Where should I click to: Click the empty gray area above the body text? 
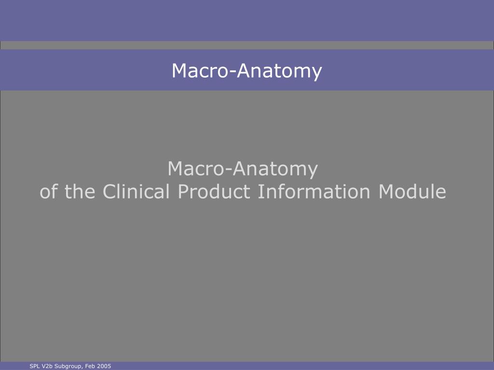pyautogui.click(x=247, y=124)
